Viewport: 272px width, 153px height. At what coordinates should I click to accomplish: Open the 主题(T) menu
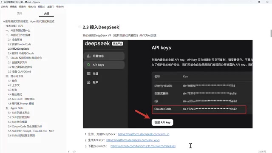(51, 7)
